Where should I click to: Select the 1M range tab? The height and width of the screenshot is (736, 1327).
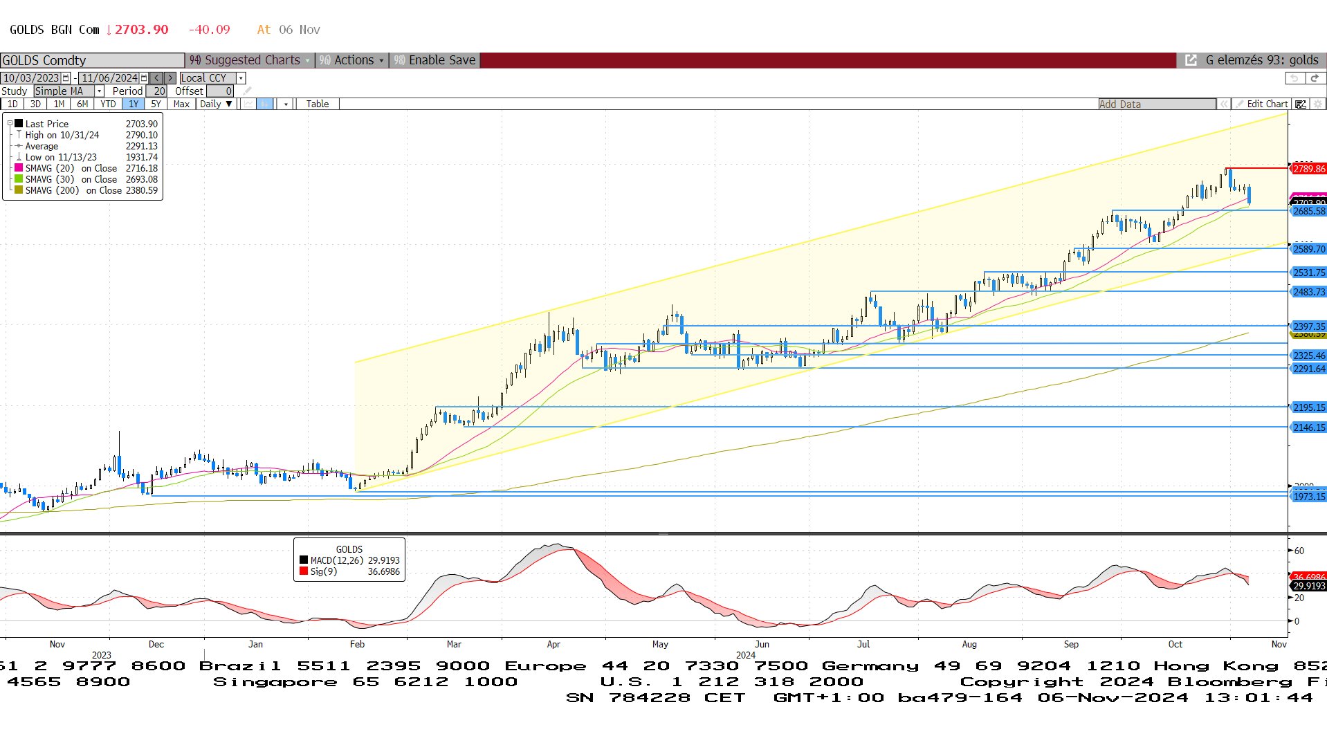click(59, 104)
